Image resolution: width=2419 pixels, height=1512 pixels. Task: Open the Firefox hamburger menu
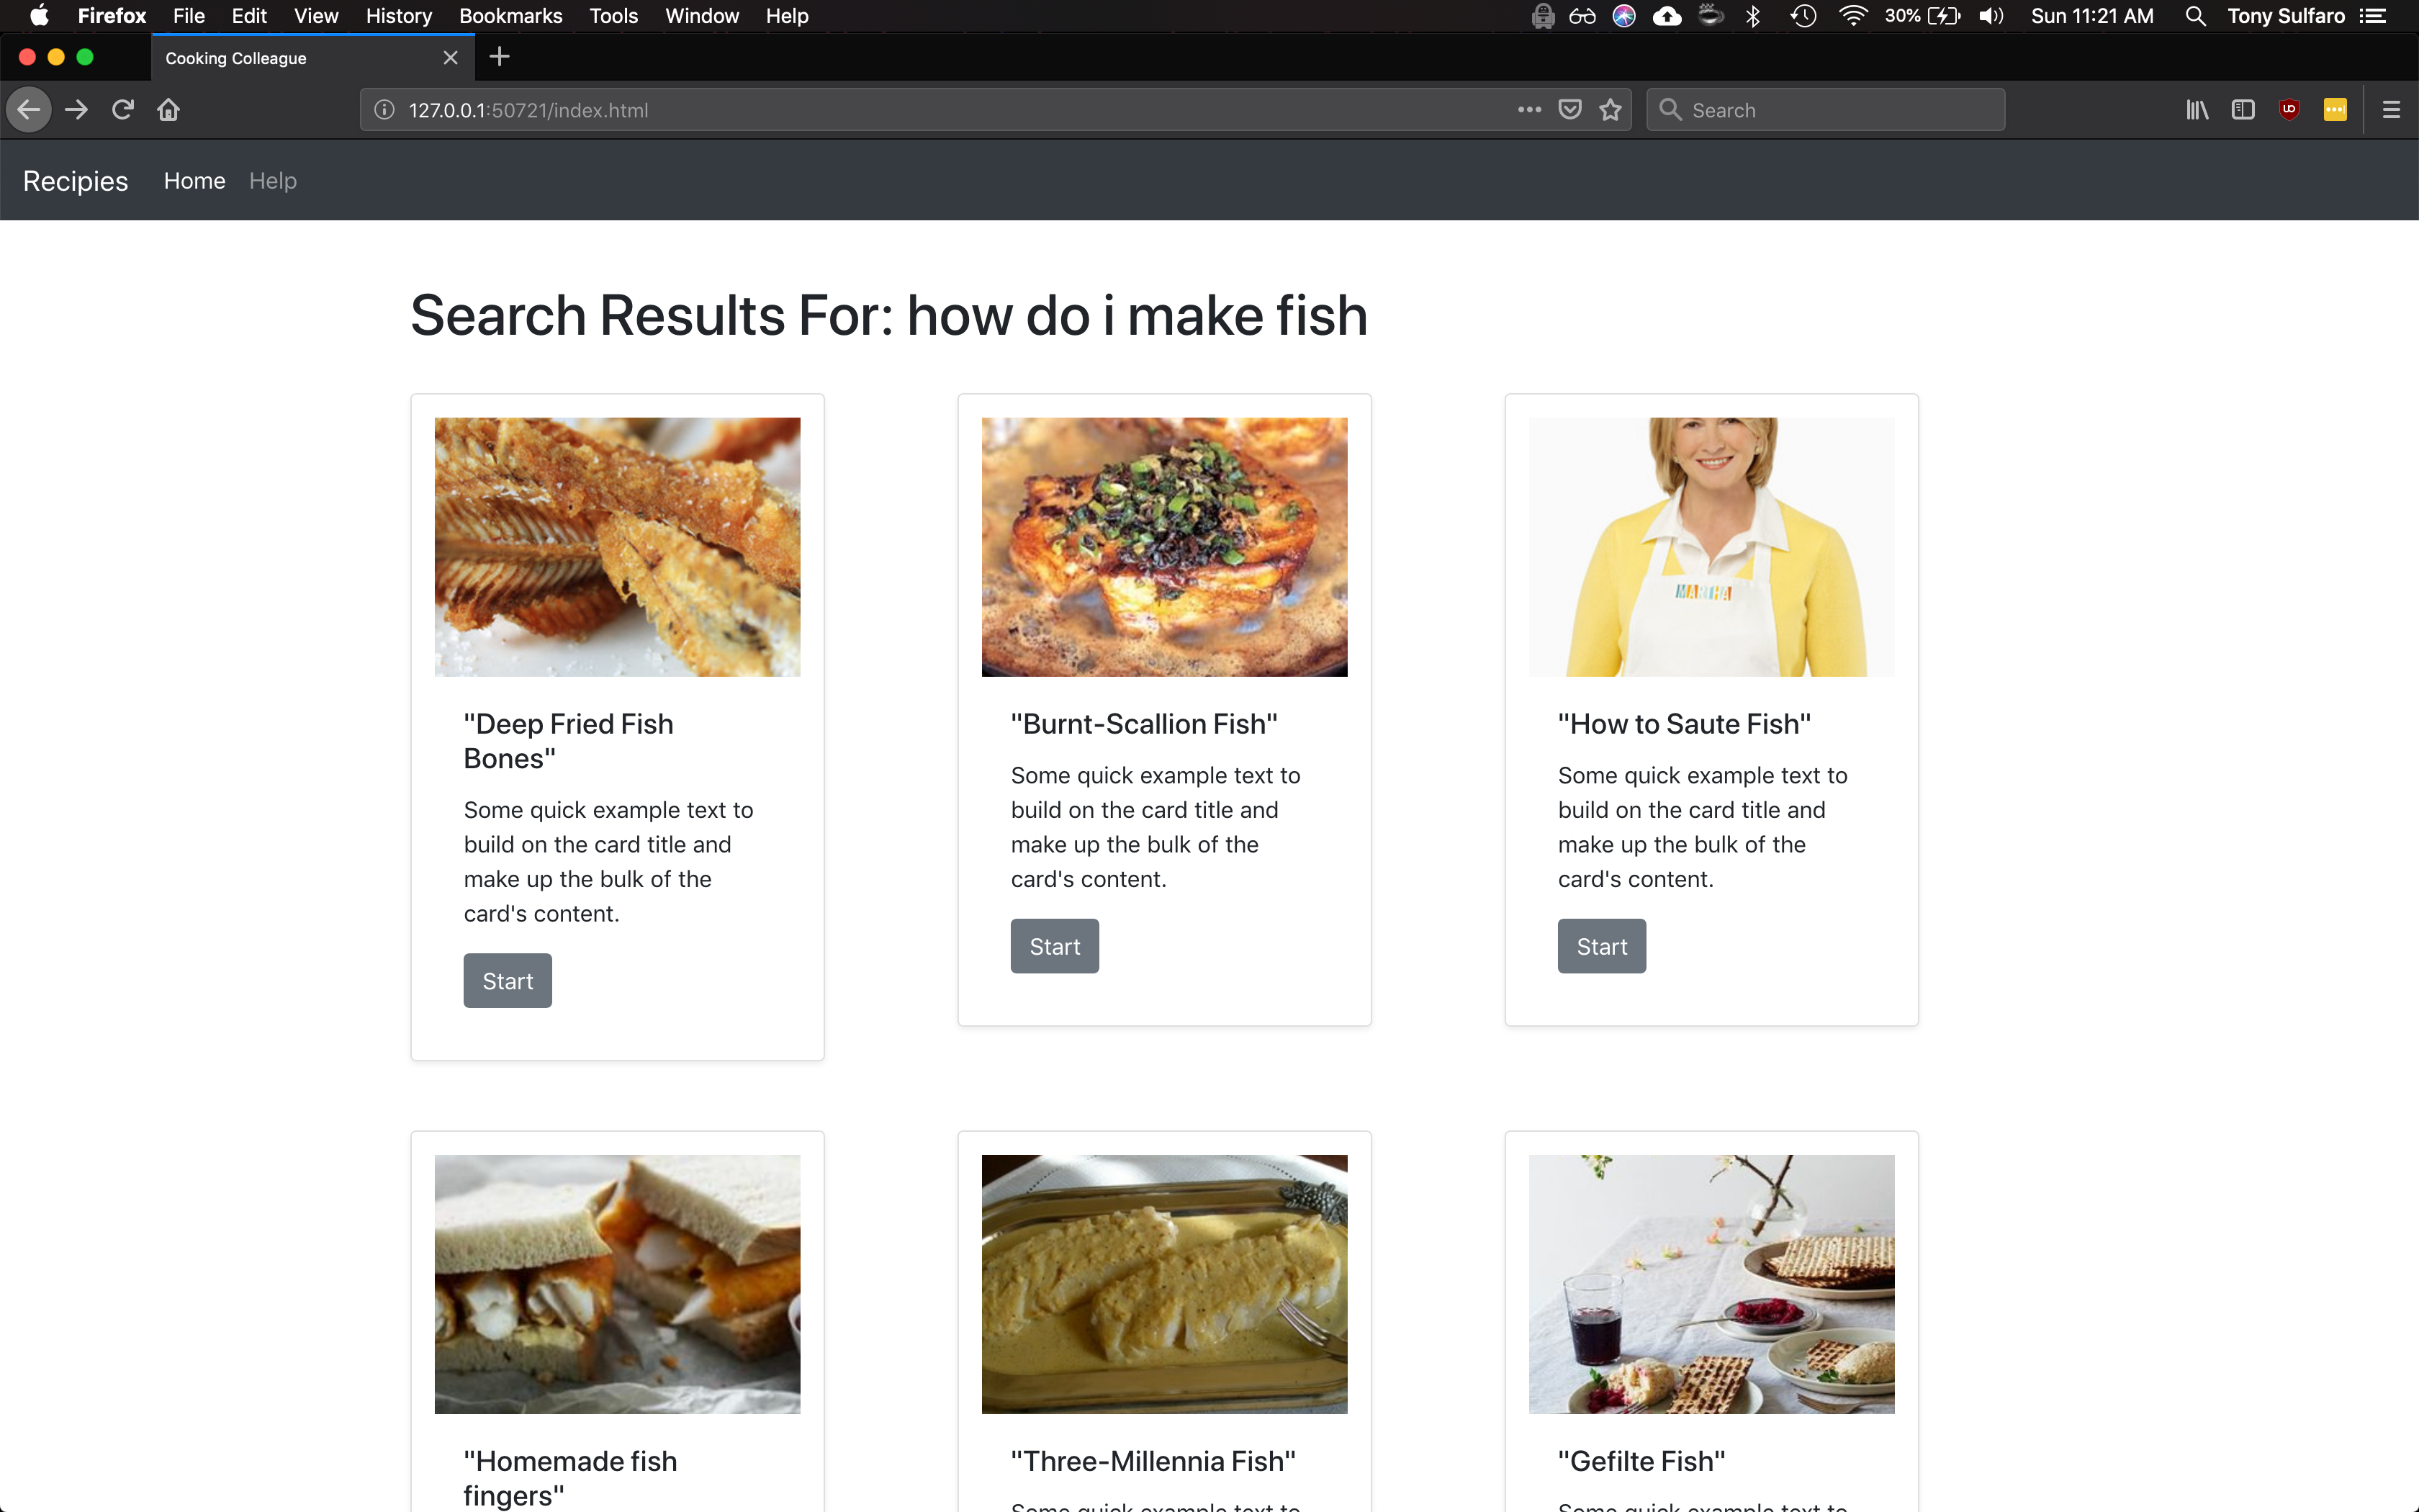coord(2391,110)
